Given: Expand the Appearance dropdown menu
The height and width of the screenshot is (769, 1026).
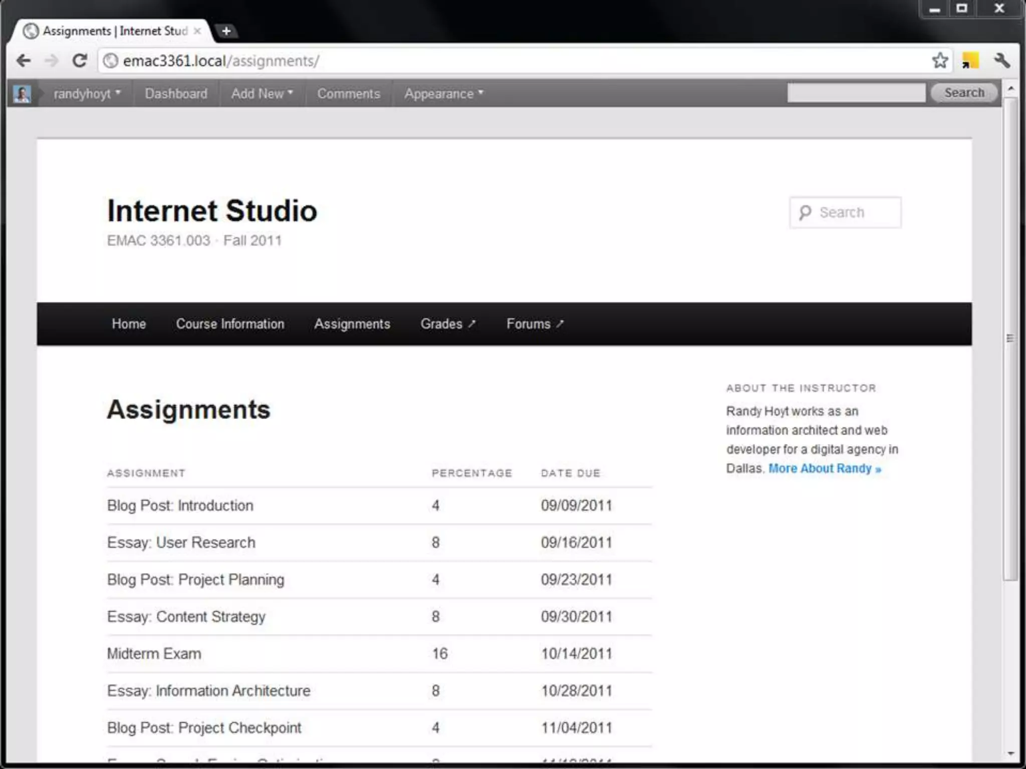Looking at the screenshot, I should 443,94.
